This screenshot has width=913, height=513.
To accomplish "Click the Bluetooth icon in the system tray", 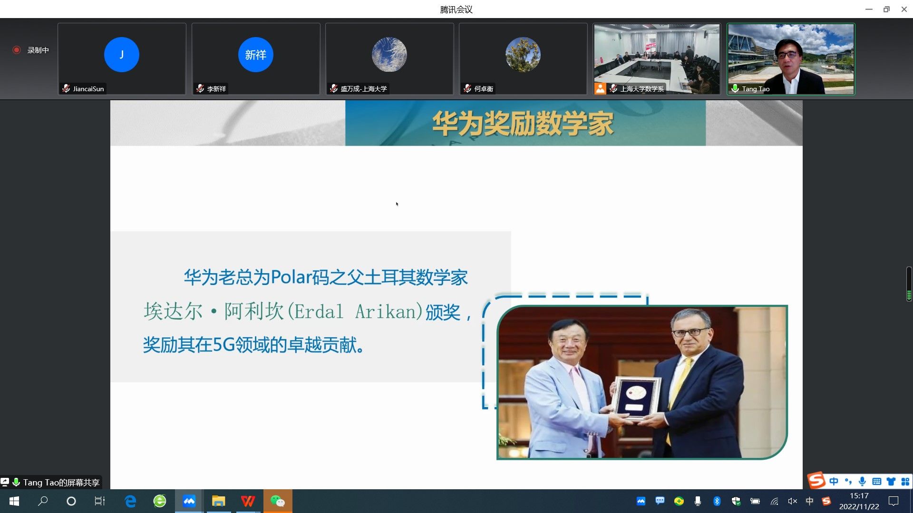I will tap(717, 501).
